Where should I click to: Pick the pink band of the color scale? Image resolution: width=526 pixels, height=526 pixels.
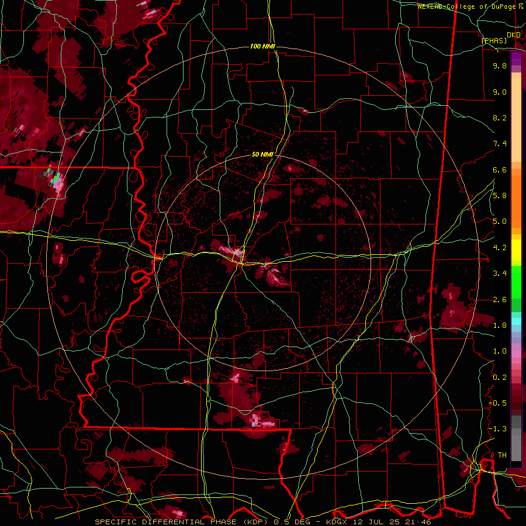(516, 354)
